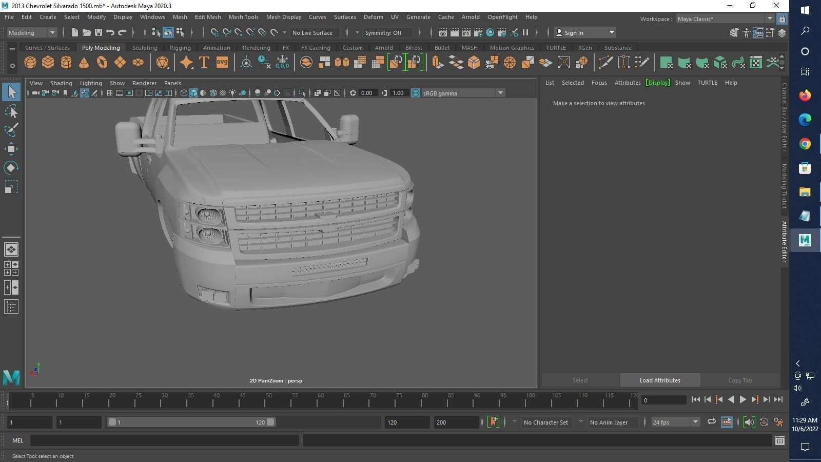Go to start of playback range

click(695, 399)
